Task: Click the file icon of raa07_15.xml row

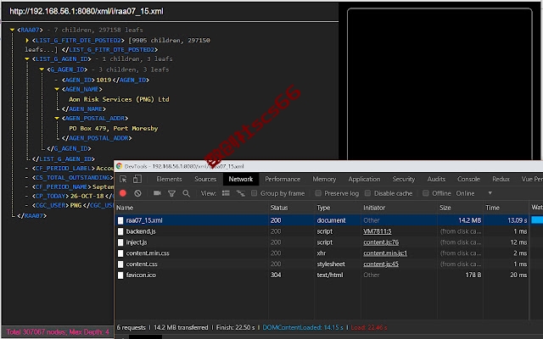Action: pyautogui.click(x=120, y=220)
